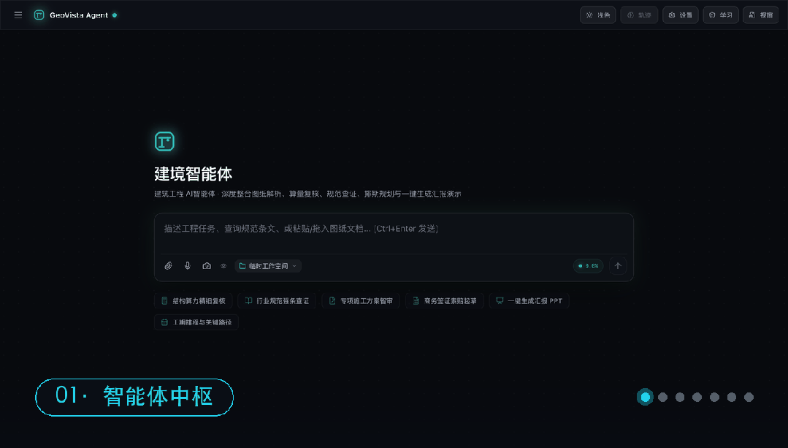Click the camera capture icon
This screenshot has width=788, height=448.
(x=207, y=266)
